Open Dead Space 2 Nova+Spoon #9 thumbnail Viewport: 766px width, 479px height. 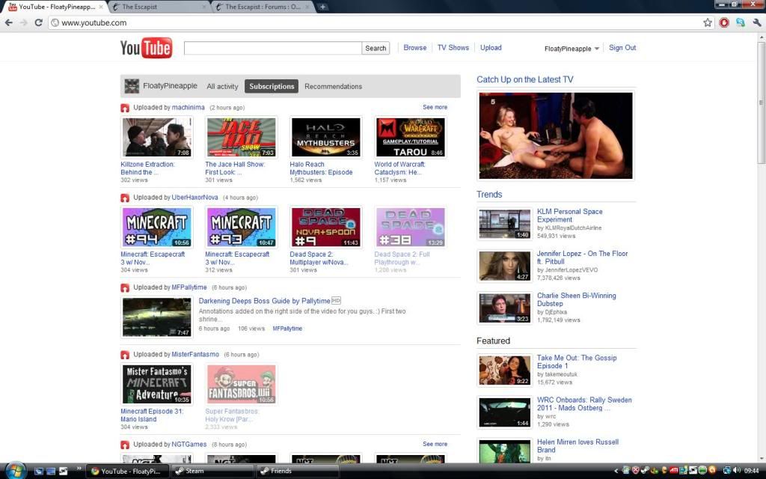(325, 228)
